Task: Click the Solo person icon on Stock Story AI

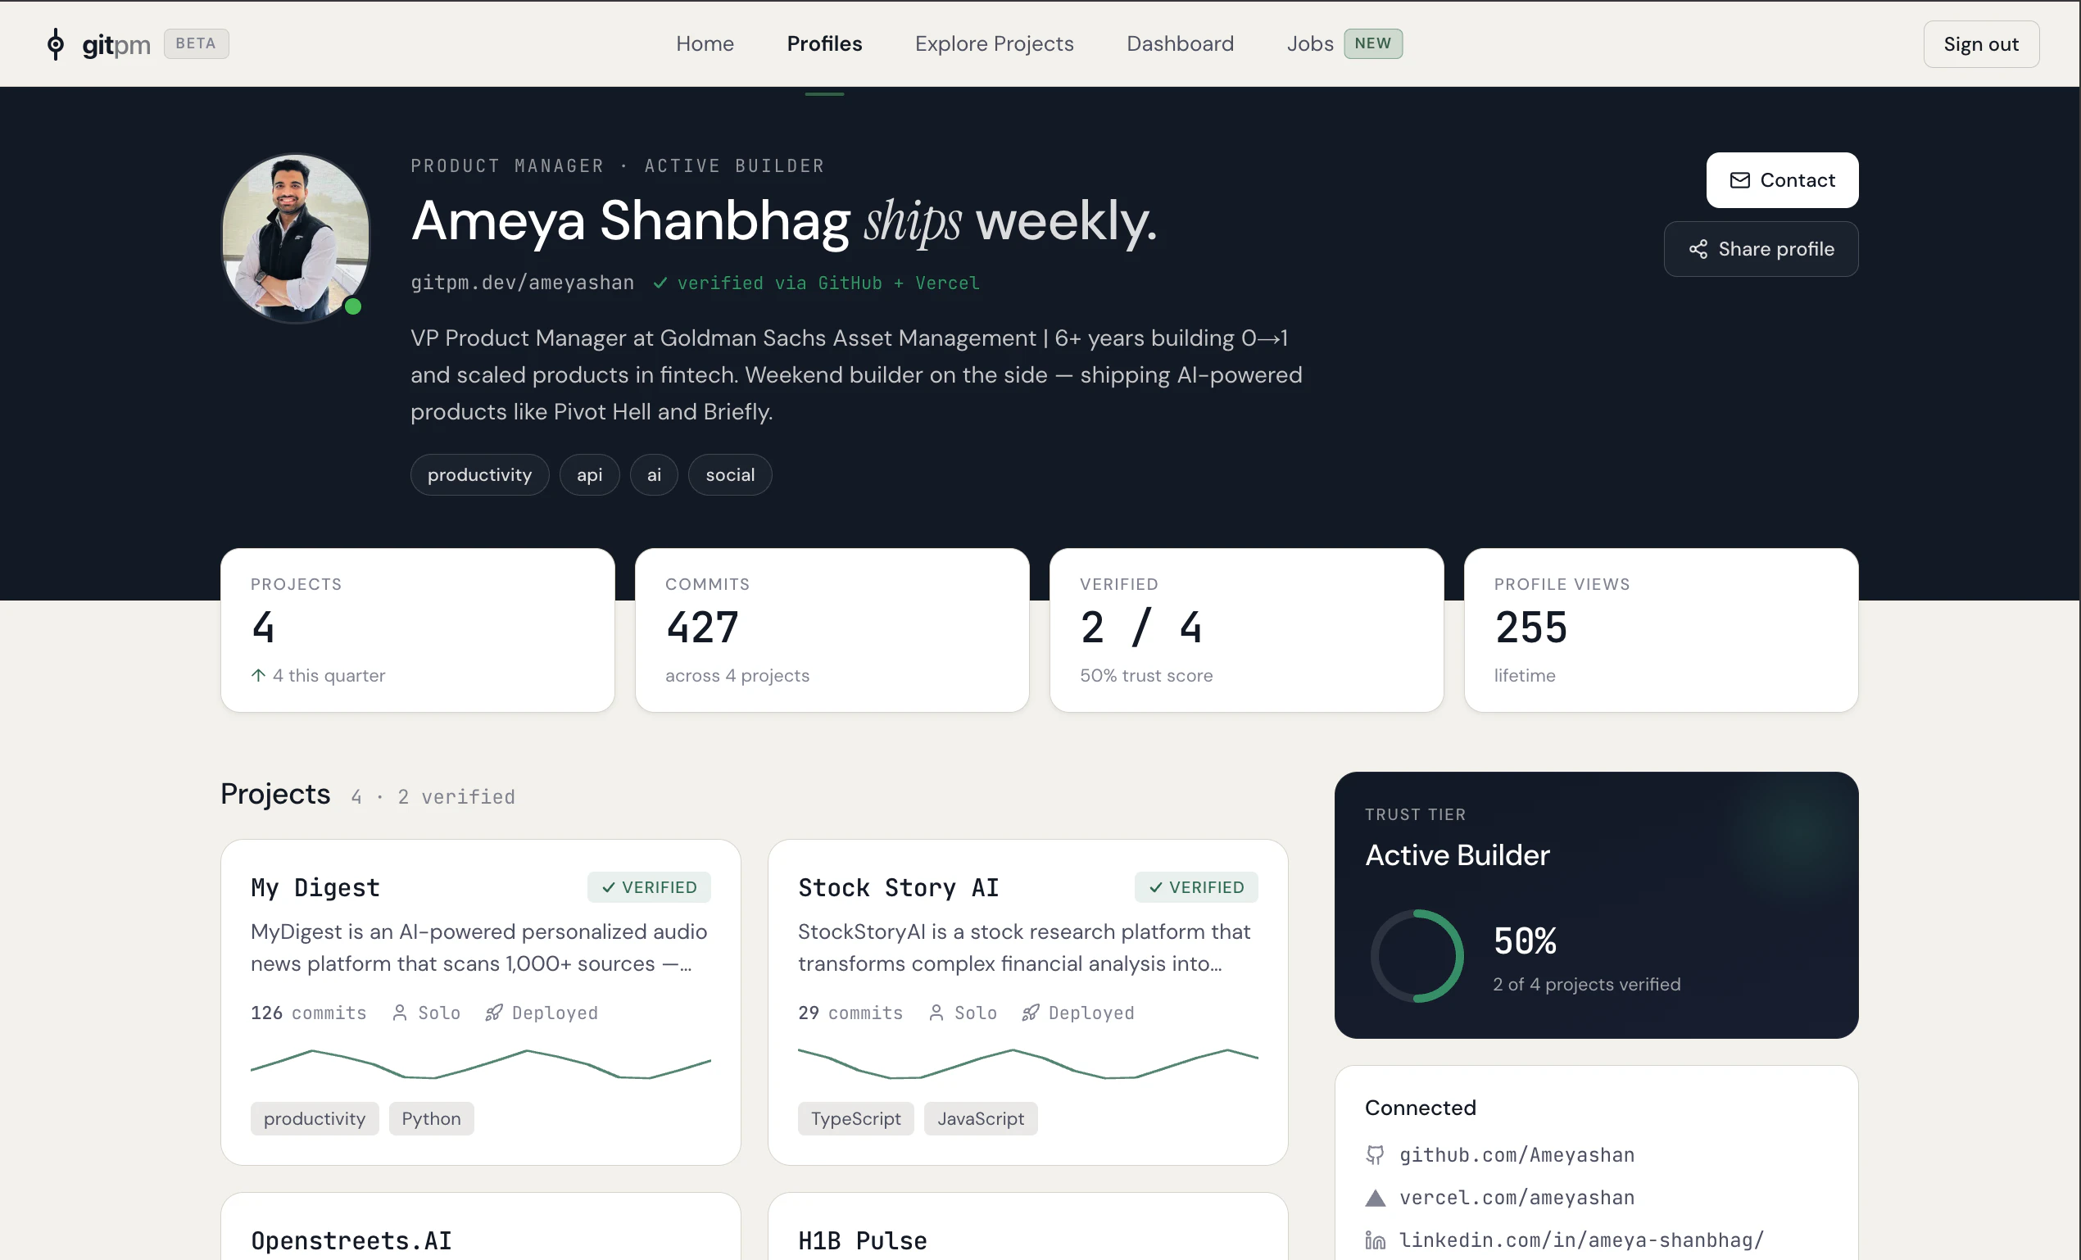Action: (935, 1013)
